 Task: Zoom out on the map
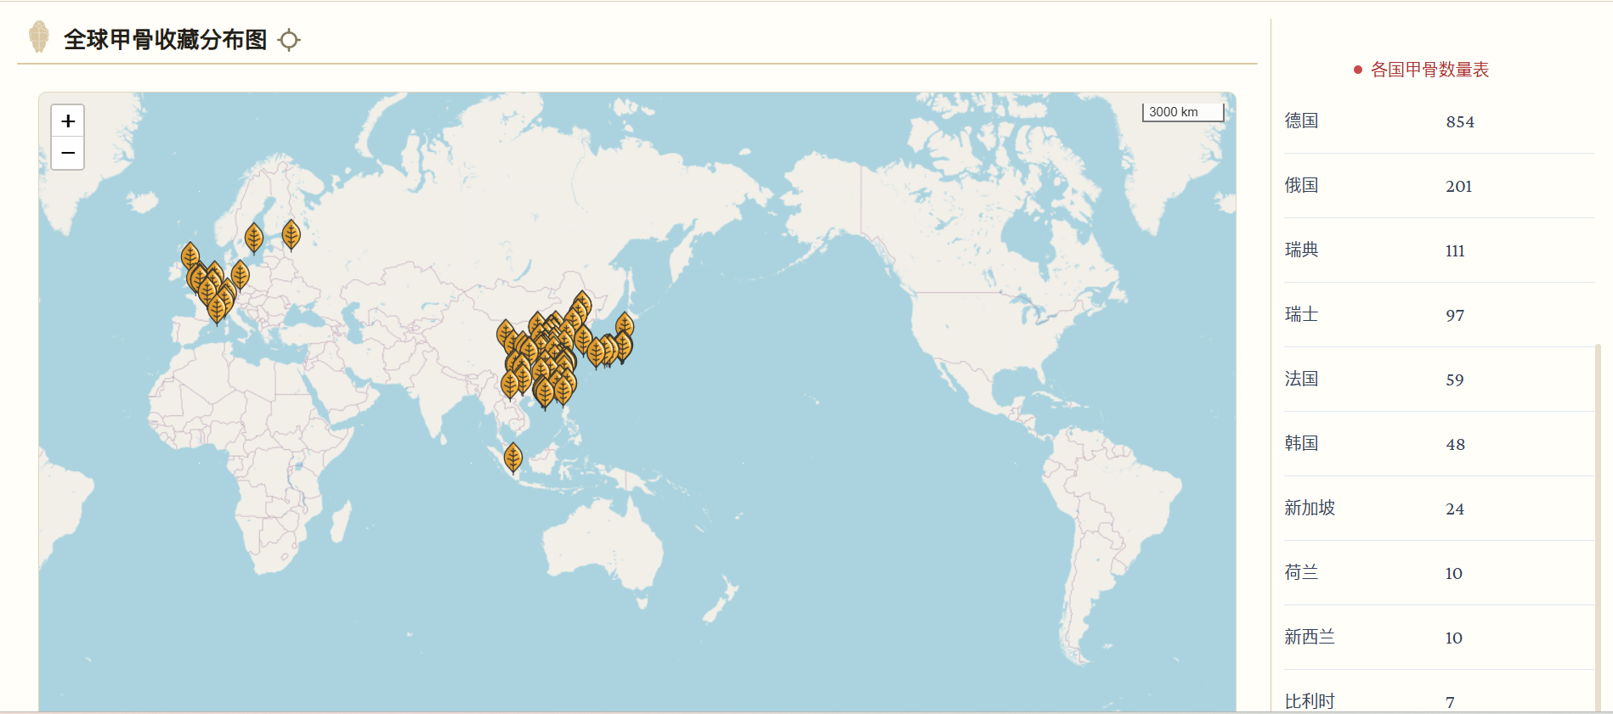[x=68, y=154]
